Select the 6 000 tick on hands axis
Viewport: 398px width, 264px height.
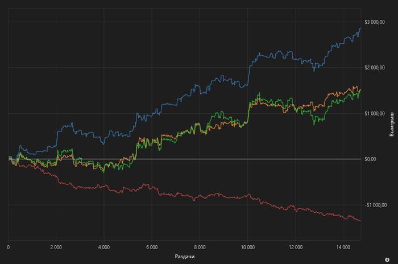coord(152,247)
